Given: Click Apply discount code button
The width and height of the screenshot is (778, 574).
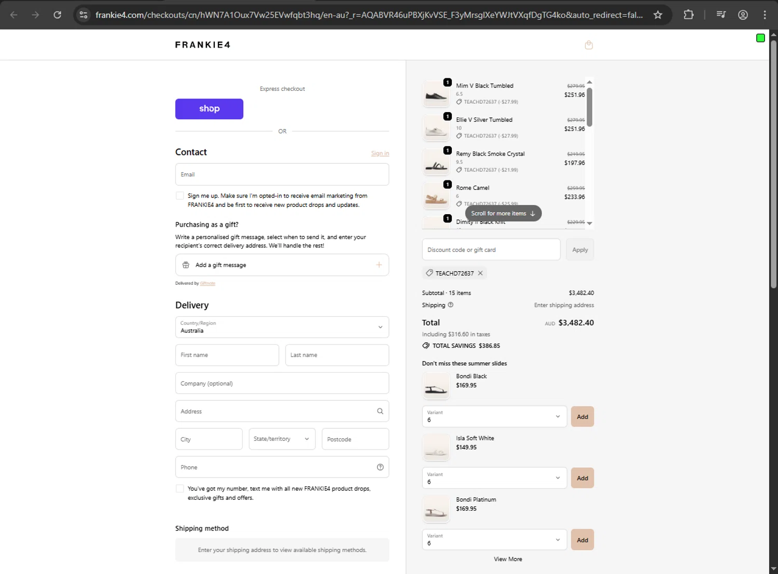Looking at the screenshot, I should [x=580, y=250].
